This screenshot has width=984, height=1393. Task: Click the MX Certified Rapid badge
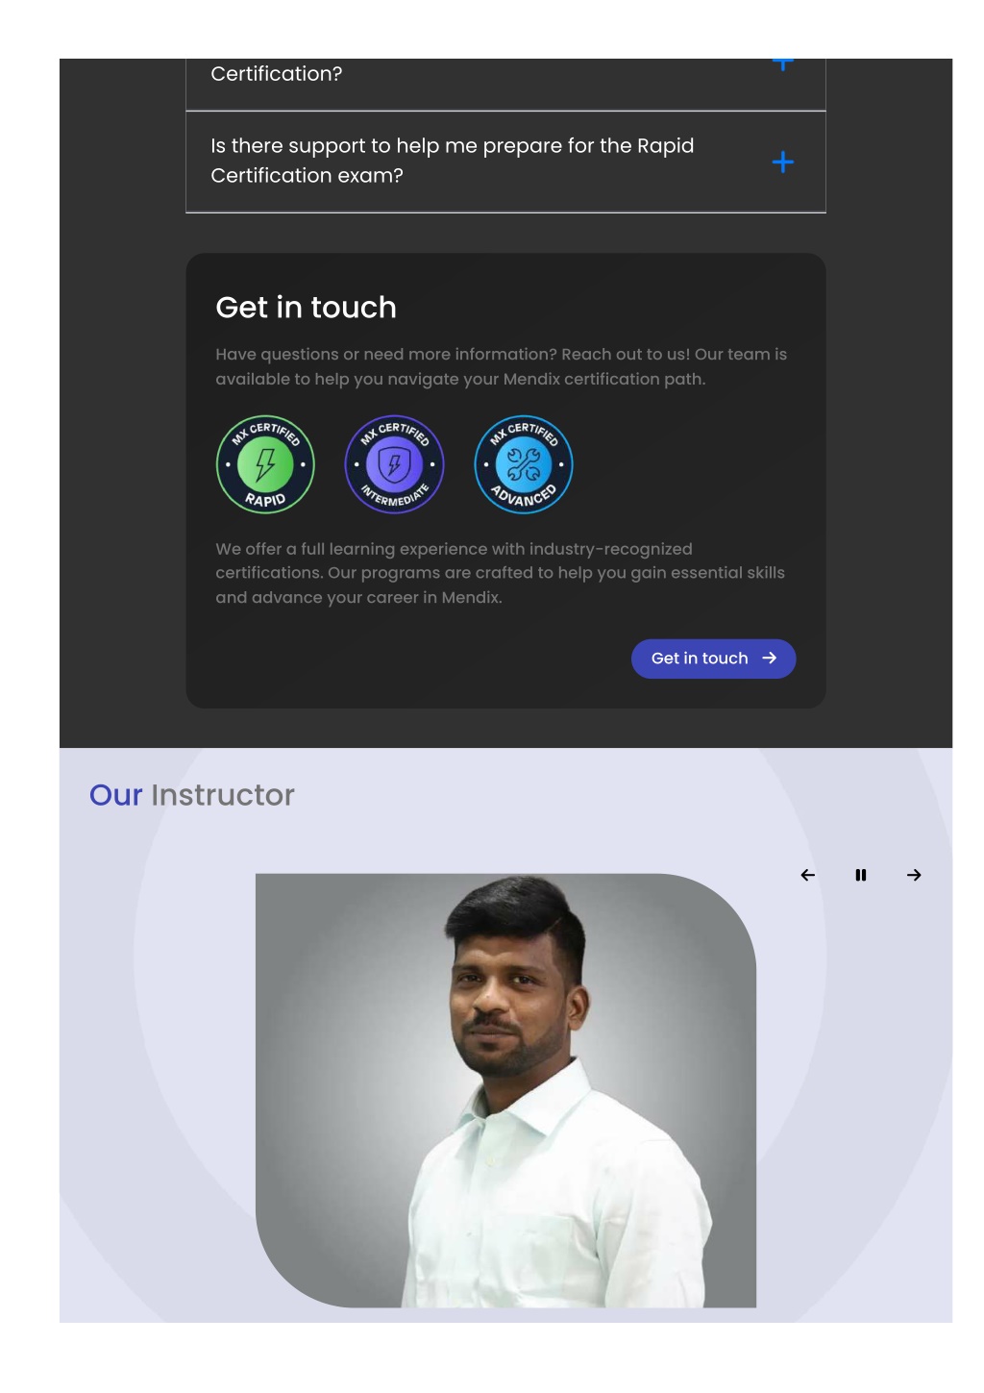click(265, 464)
